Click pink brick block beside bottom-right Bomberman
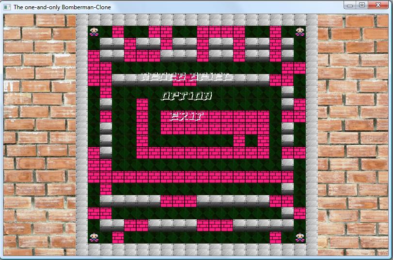 click(x=275, y=237)
